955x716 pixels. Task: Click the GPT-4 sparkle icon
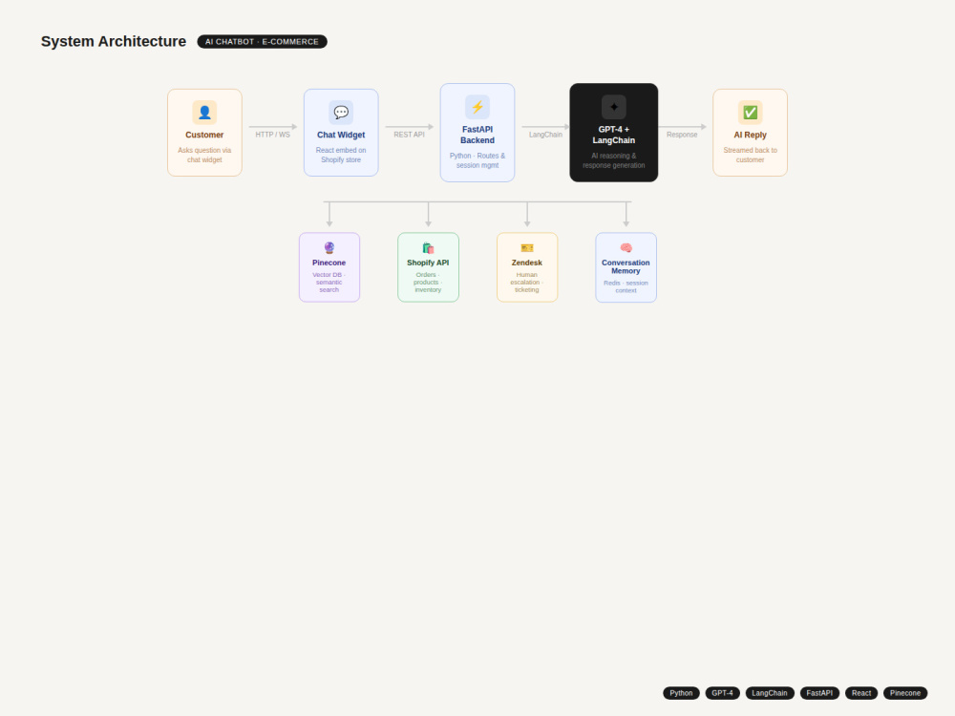coord(614,107)
